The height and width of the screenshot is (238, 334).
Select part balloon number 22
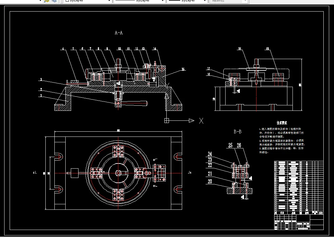click(210, 165)
